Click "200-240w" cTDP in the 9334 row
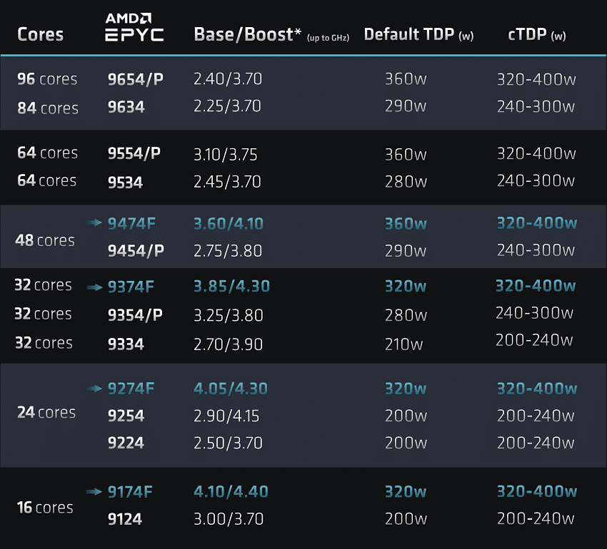This screenshot has height=549, width=607. tap(535, 340)
